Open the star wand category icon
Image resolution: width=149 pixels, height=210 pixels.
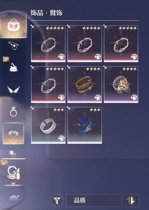(13, 154)
